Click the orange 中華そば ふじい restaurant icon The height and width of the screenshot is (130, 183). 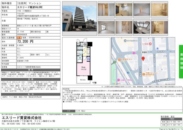(x=144, y=74)
